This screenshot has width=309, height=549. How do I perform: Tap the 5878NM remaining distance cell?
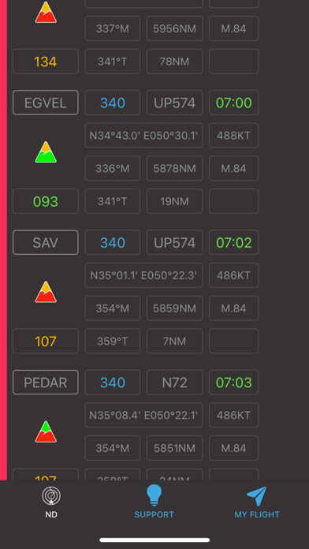pos(175,169)
